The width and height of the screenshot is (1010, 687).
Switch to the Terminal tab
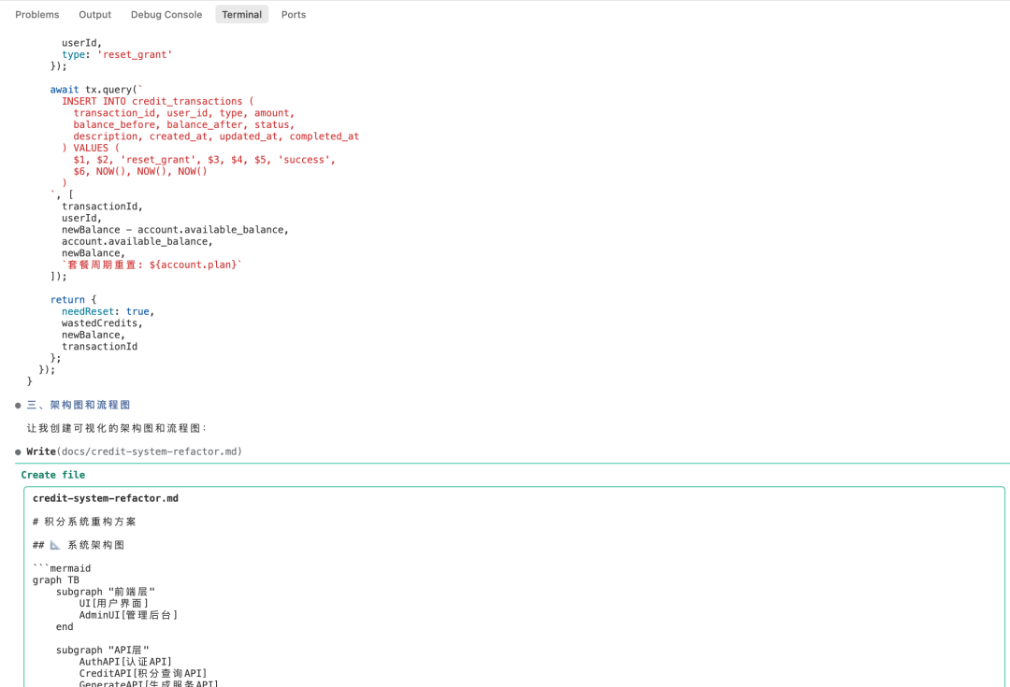[x=241, y=14]
